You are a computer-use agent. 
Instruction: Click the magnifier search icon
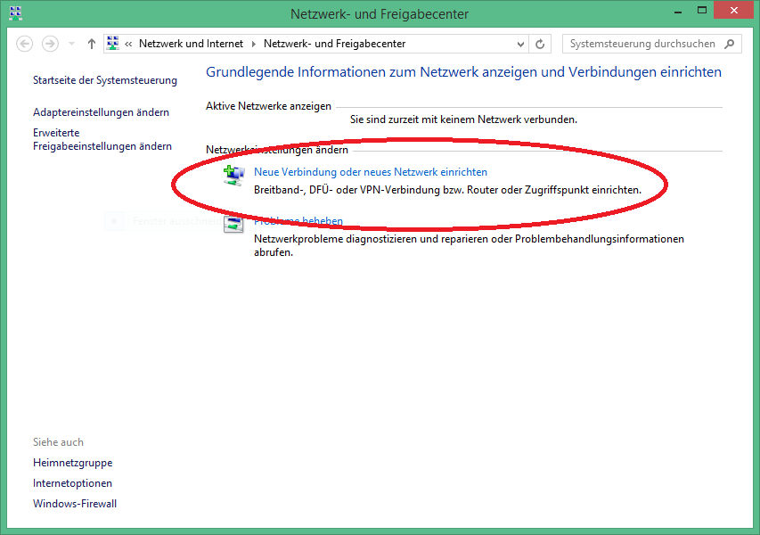730,45
